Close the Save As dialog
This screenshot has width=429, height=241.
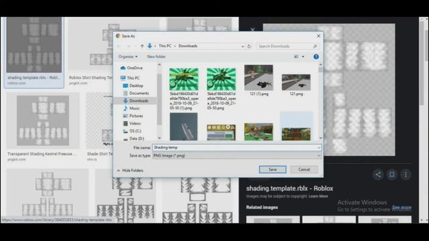coord(318,36)
